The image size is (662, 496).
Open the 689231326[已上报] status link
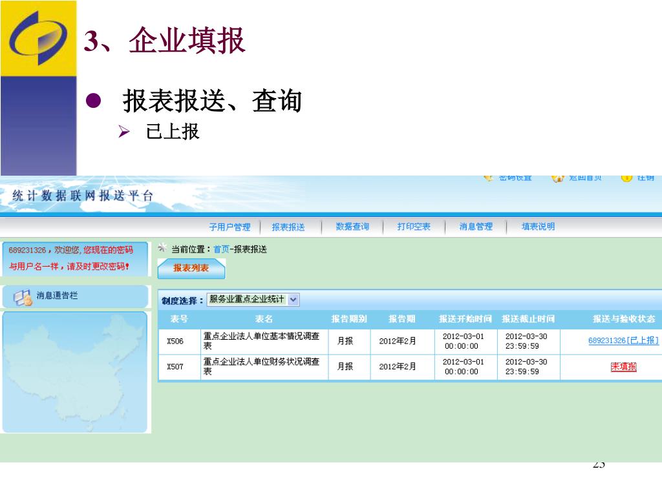tap(623, 340)
